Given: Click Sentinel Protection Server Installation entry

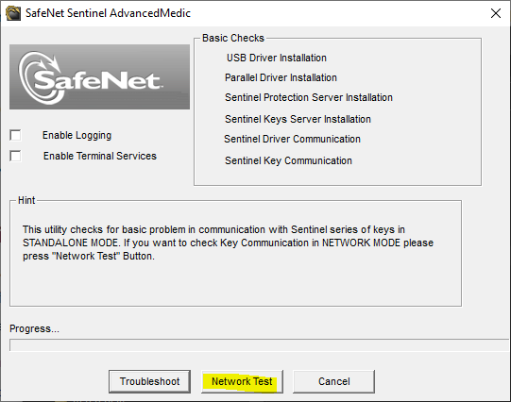Looking at the screenshot, I should tap(309, 97).
